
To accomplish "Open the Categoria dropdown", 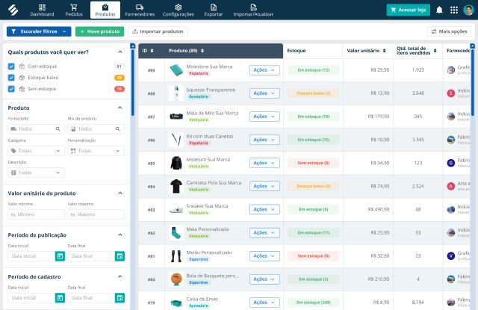I will click(x=36, y=151).
